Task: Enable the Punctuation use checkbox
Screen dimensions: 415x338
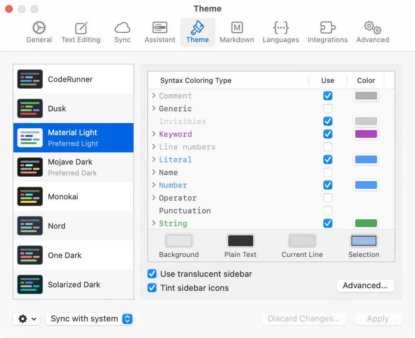Action: point(328,211)
